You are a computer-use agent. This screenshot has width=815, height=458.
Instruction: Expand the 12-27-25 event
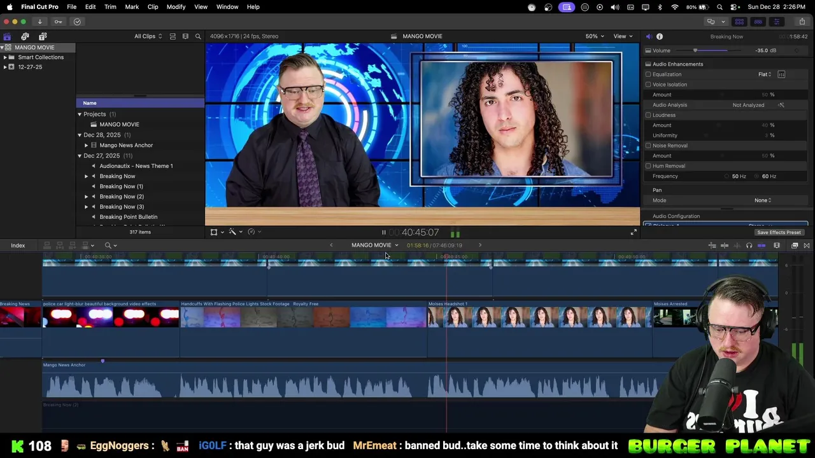[5, 67]
